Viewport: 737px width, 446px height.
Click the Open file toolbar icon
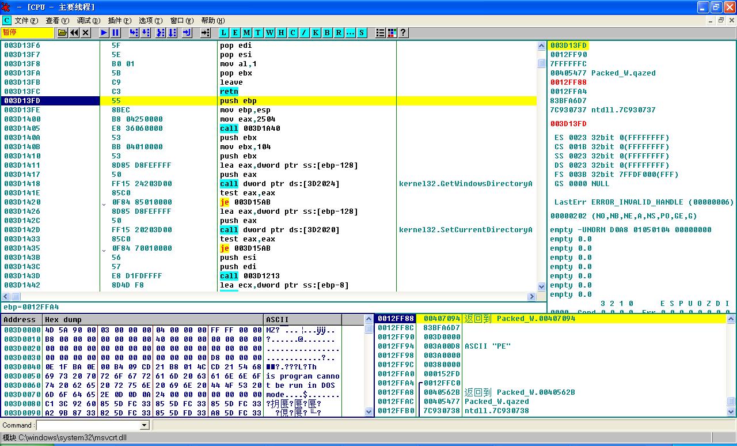tap(63, 33)
